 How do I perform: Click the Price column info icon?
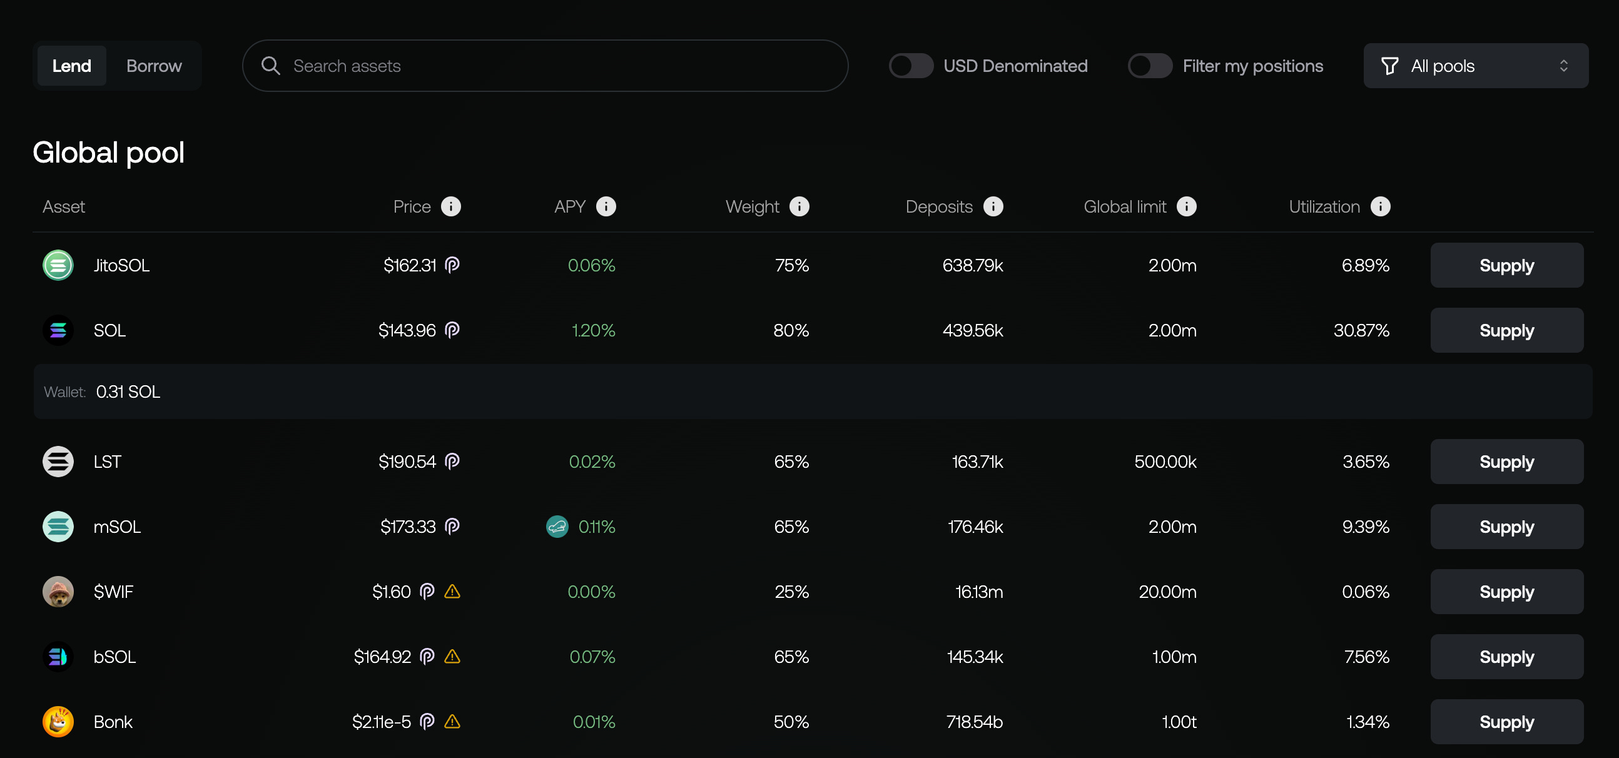(450, 207)
